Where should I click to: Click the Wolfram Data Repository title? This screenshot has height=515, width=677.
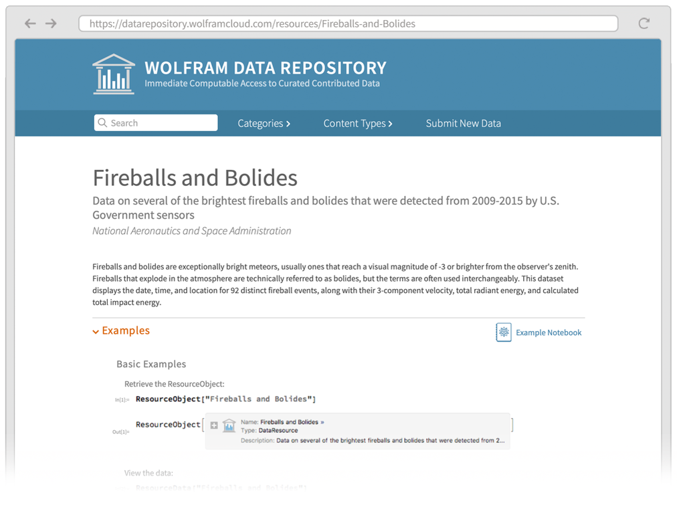(x=266, y=68)
